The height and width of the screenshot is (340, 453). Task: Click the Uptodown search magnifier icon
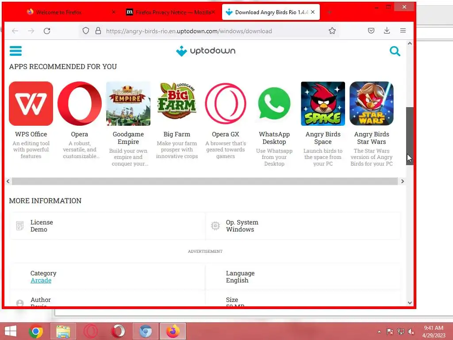coord(395,51)
